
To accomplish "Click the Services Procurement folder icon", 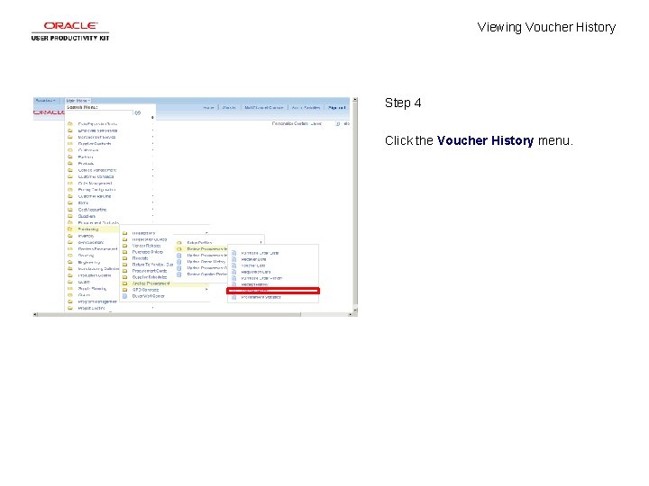I will click(x=70, y=249).
